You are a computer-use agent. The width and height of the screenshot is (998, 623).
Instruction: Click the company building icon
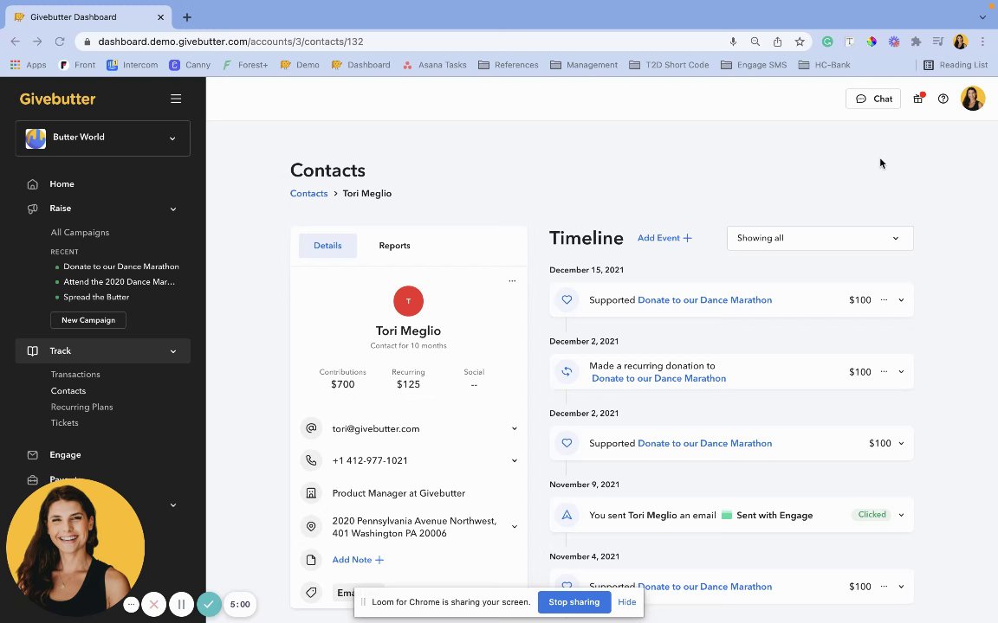pyautogui.click(x=311, y=493)
